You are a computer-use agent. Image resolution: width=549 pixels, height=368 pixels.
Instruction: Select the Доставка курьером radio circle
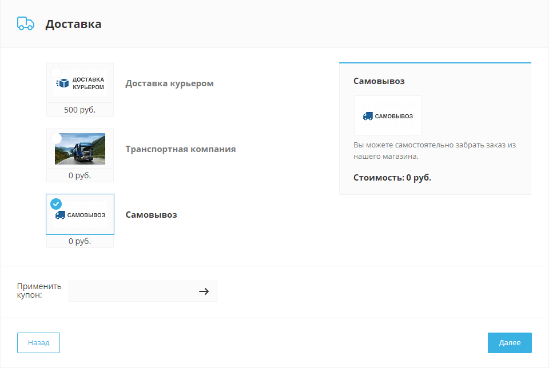pos(56,73)
